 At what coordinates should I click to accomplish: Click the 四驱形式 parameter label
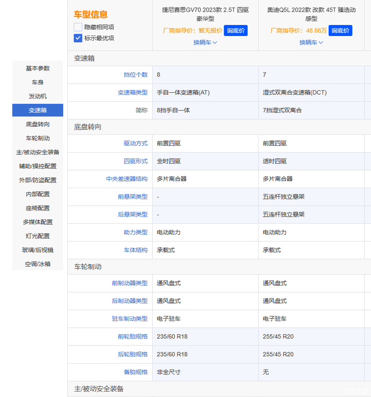(x=135, y=161)
